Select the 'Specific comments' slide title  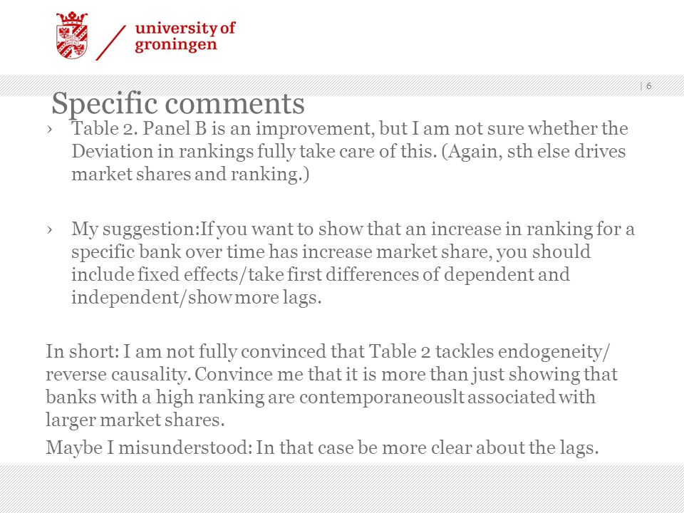178,104
